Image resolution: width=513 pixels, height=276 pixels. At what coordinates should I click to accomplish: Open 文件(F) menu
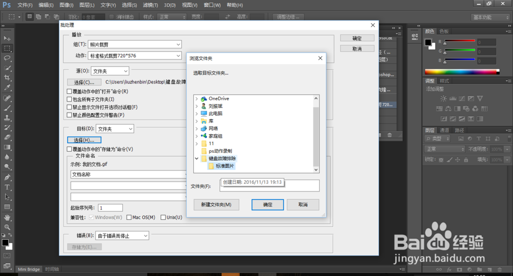click(25, 5)
